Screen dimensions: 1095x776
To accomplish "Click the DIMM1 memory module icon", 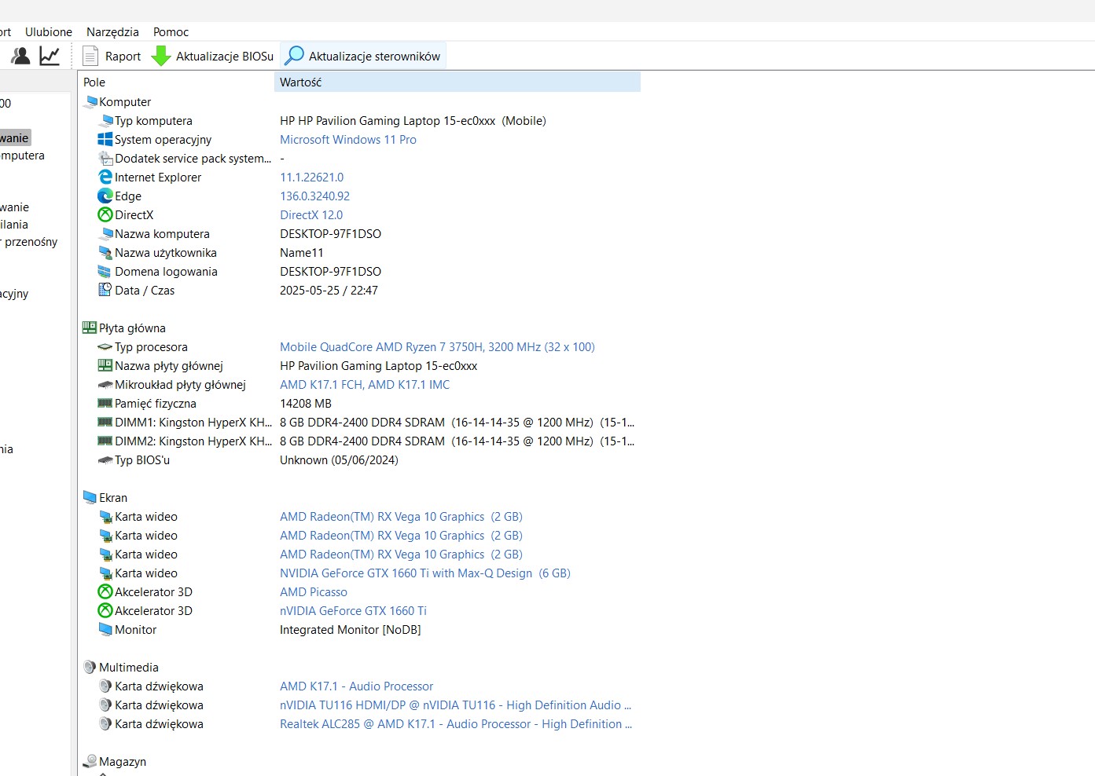I will click(x=105, y=423).
